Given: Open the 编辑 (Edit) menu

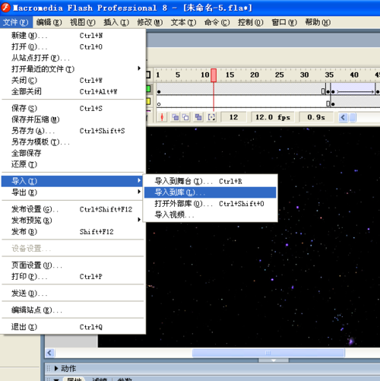Looking at the screenshot, I should [49, 22].
